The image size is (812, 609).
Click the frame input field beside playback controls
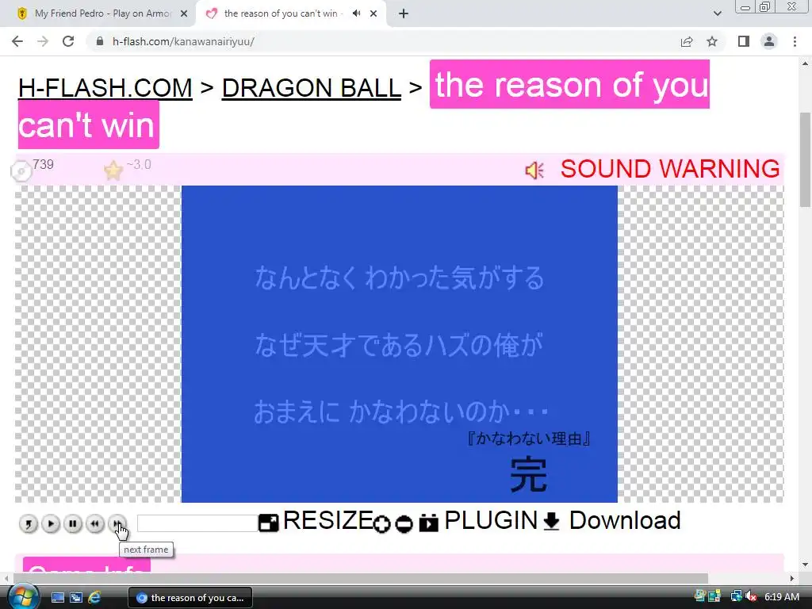point(197,523)
